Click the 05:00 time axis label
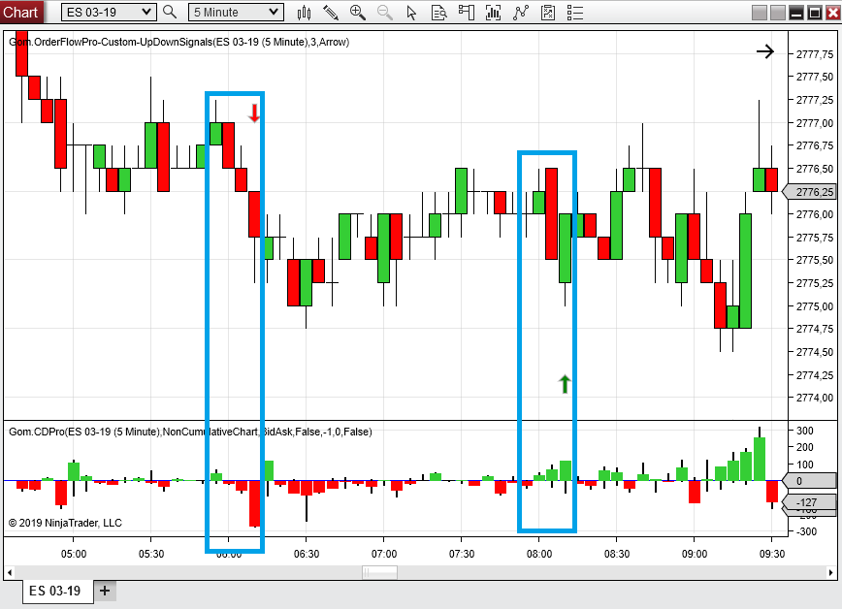The image size is (842, 609). pyautogui.click(x=74, y=554)
